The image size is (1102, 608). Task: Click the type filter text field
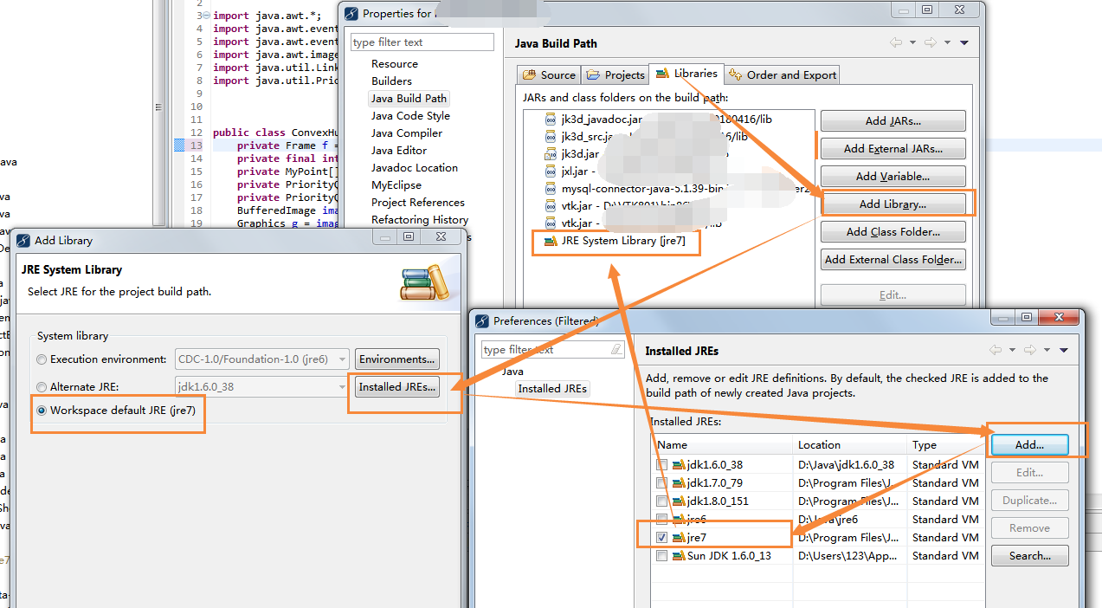422,42
